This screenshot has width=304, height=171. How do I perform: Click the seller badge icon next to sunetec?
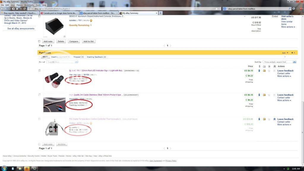coord(91,20)
